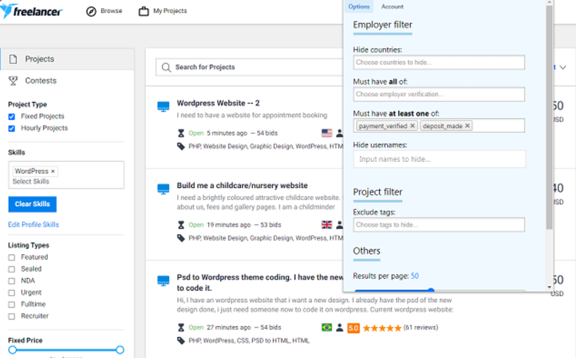
Task: Click tag icon beside PHP, WordPress, CSS, PSD to HTML
Action: pyautogui.click(x=181, y=341)
